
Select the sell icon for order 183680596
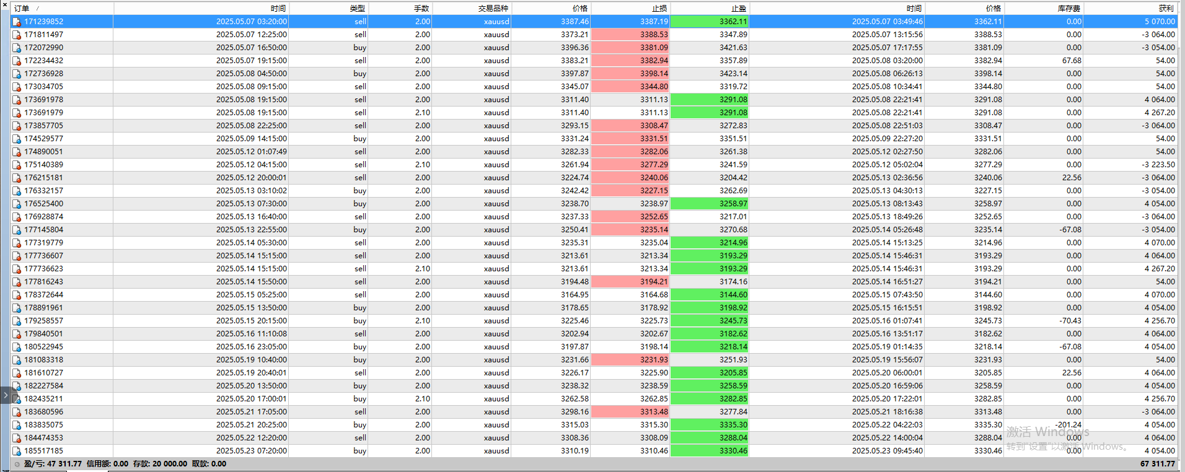pyautogui.click(x=17, y=412)
